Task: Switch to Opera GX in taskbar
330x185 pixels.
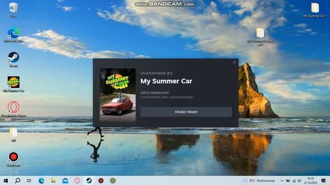Action: tap(77, 180)
